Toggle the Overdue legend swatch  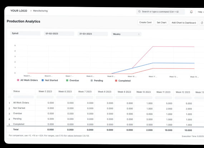pyautogui.click(x=67, y=80)
